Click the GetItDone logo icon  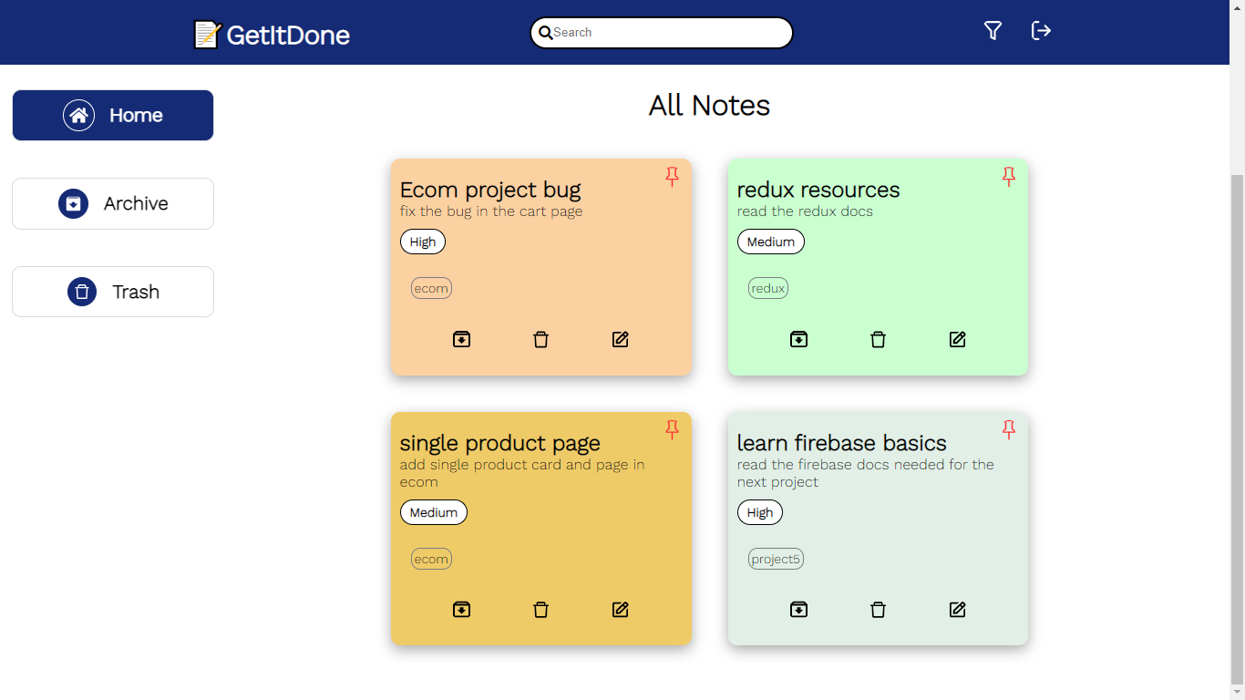click(x=206, y=34)
